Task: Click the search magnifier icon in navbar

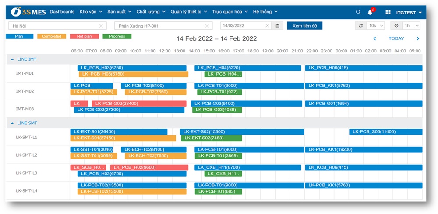Action: tap(358, 12)
